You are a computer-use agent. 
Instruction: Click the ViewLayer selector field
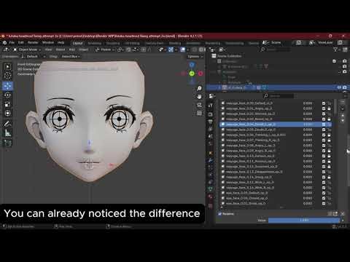tap(325, 43)
